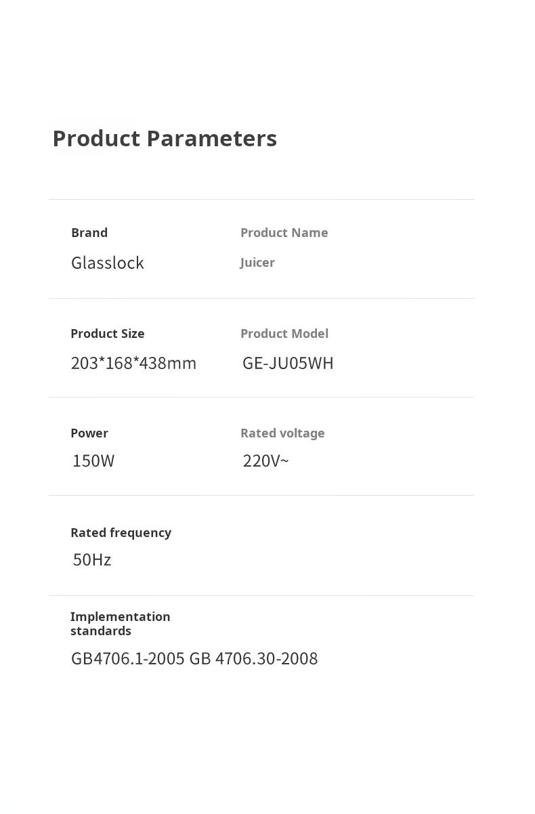Select the Implementation standards label

(x=121, y=624)
